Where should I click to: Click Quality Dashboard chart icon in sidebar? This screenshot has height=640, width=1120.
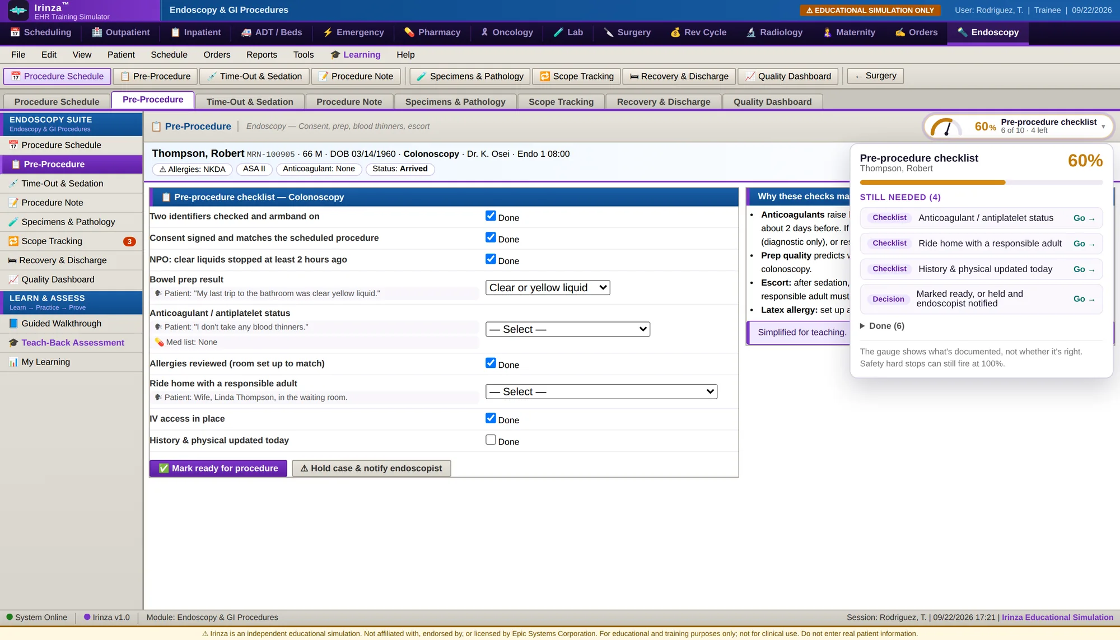[13, 279]
